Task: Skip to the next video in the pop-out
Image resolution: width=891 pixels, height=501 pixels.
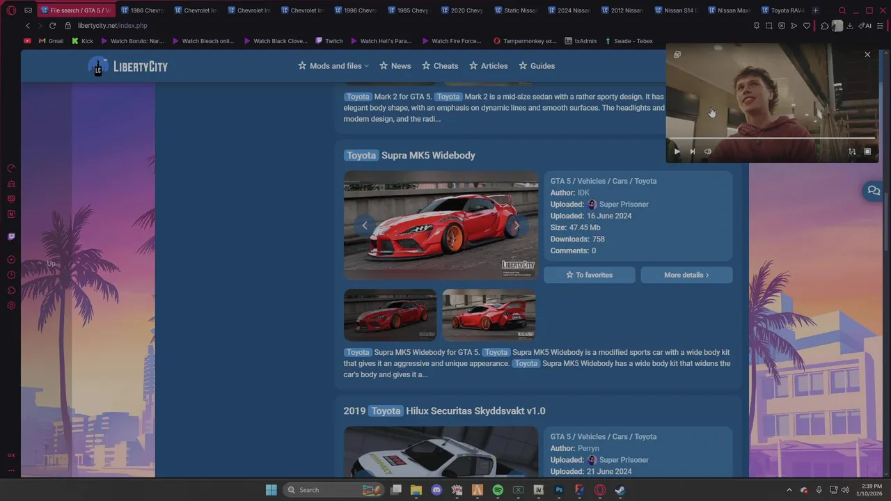Action: point(693,152)
